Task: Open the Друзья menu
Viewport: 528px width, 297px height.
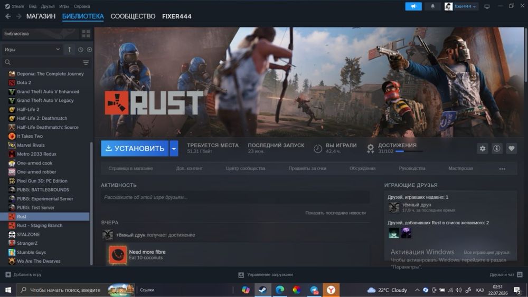Action: [x=48, y=6]
